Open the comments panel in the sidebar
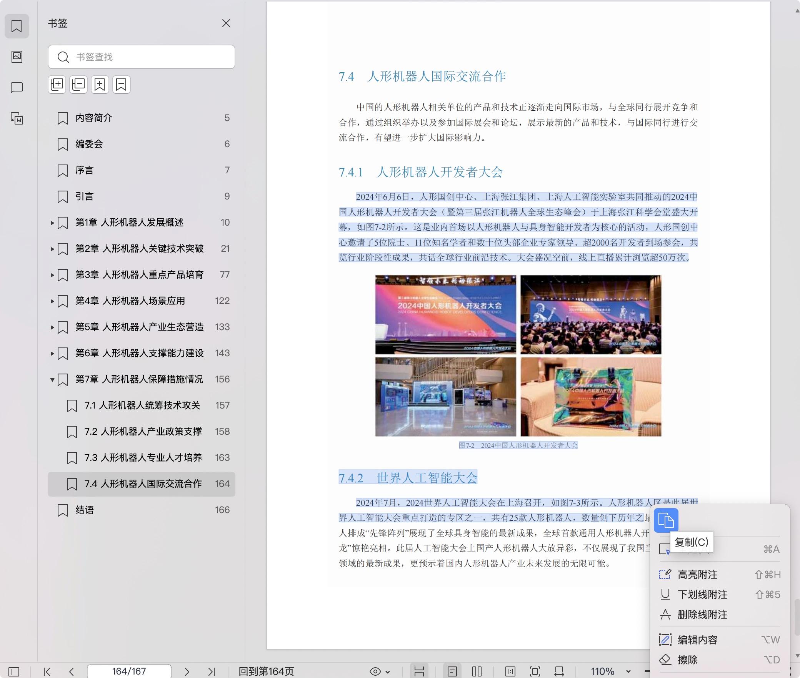The width and height of the screenshot is (800, 678). [x=17, y=88]
